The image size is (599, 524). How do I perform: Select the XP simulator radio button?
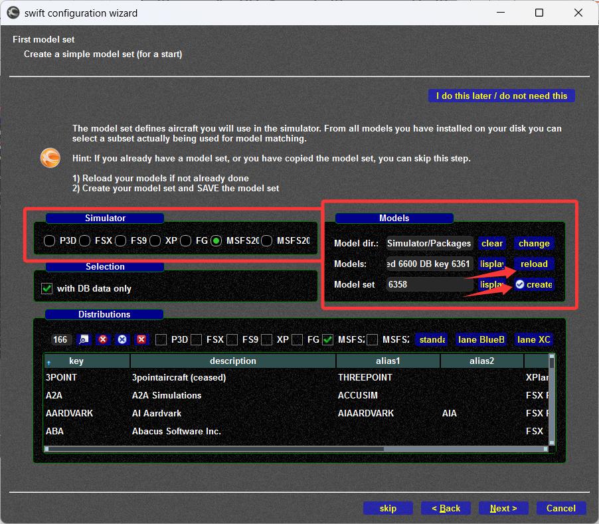pyautogui.click(x=155, y=240)
